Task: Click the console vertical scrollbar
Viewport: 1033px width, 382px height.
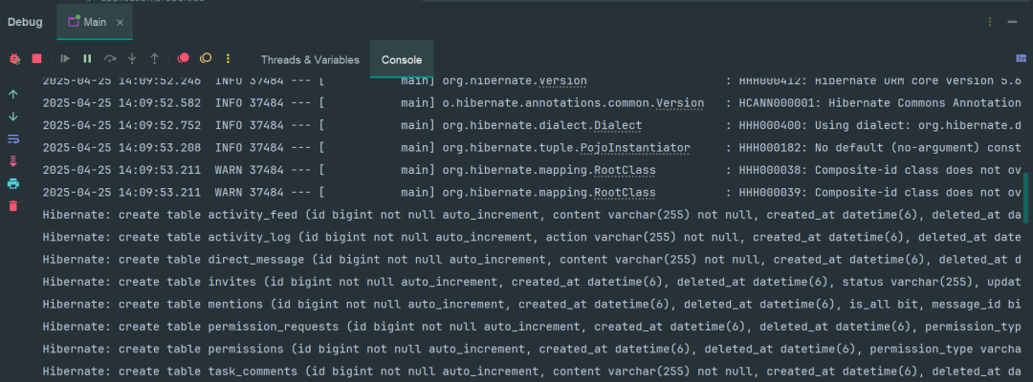Action: (1025, 199)
